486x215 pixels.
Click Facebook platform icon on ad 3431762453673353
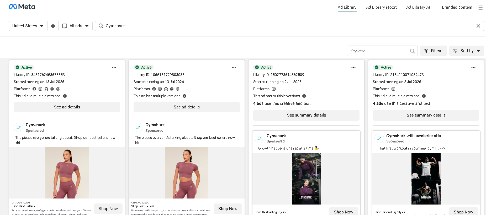(34, 89)
